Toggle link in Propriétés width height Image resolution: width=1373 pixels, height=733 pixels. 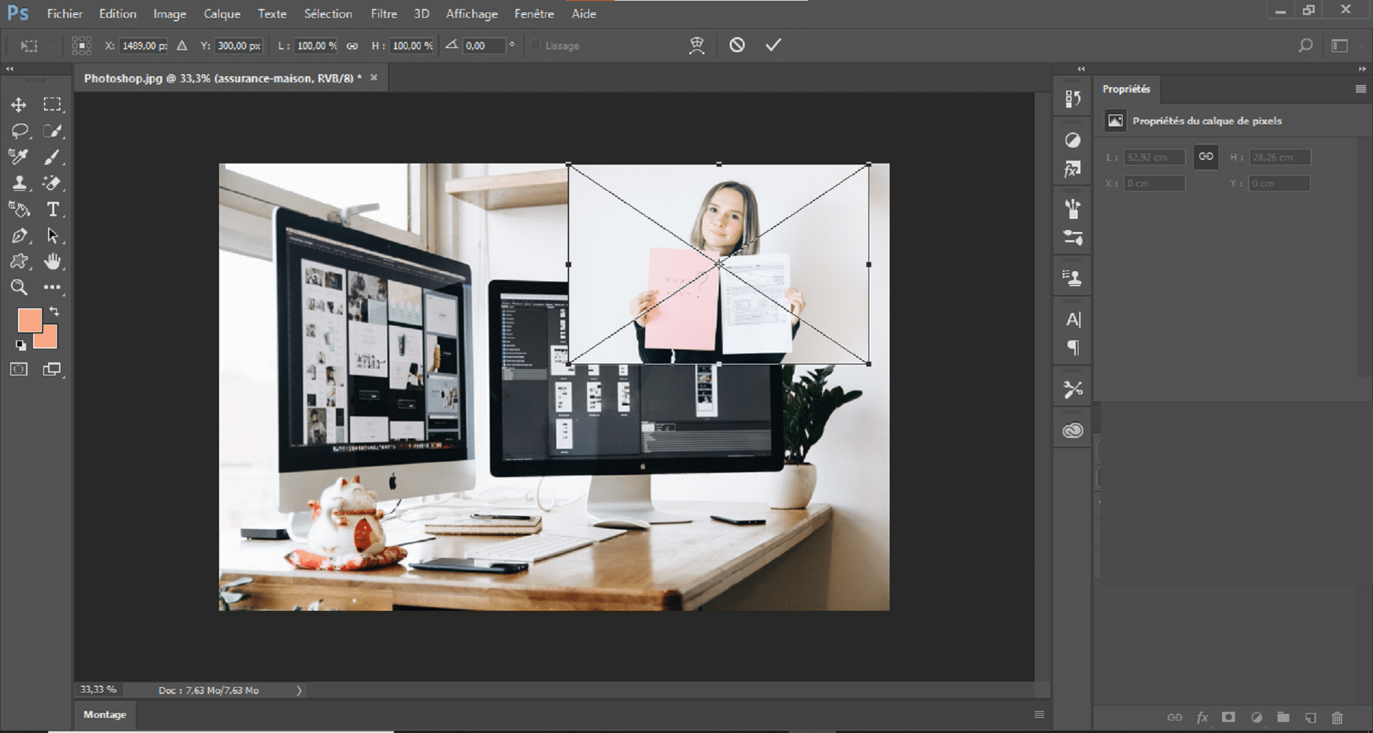1206,156
